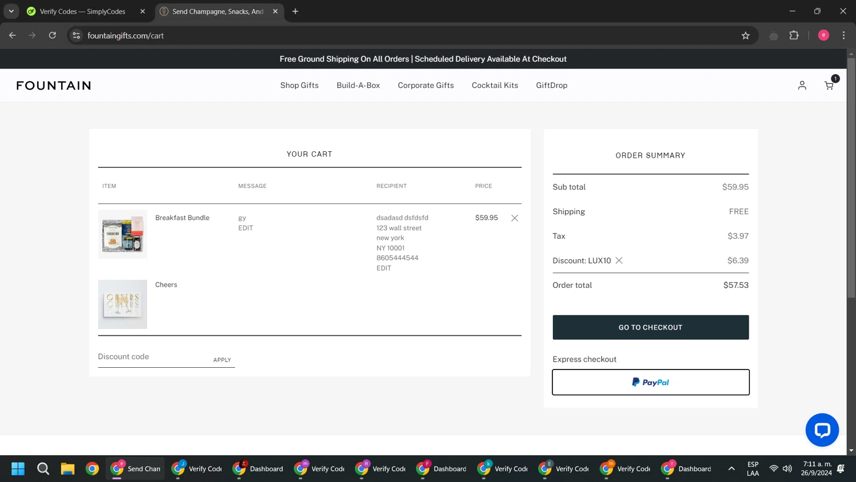
Task: Edit the gift message
Action: click(x=245, y=228)
